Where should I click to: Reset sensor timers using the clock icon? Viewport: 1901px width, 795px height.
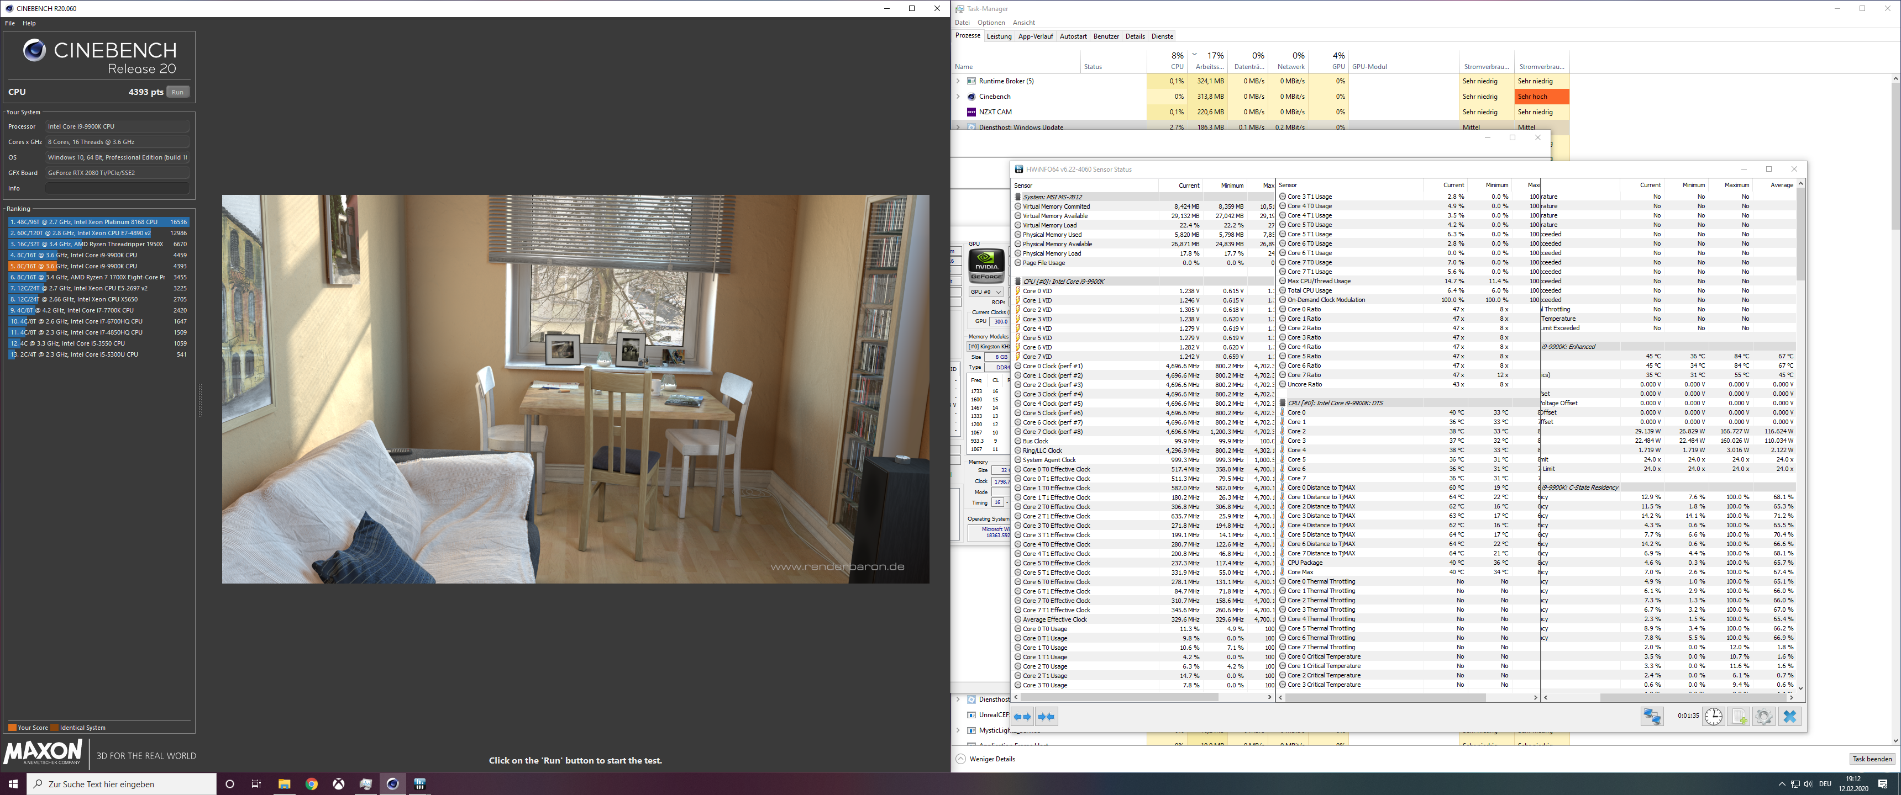1713,716
